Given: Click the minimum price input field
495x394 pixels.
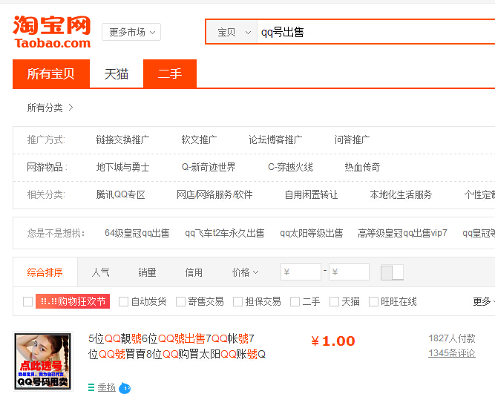Looking at the screenshot, I should pyautogui.click(x=301, y=272).
